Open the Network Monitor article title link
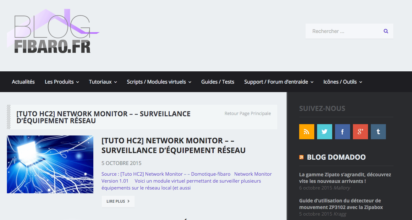Screen dimensions: 412x220 (x=173, y=146)
